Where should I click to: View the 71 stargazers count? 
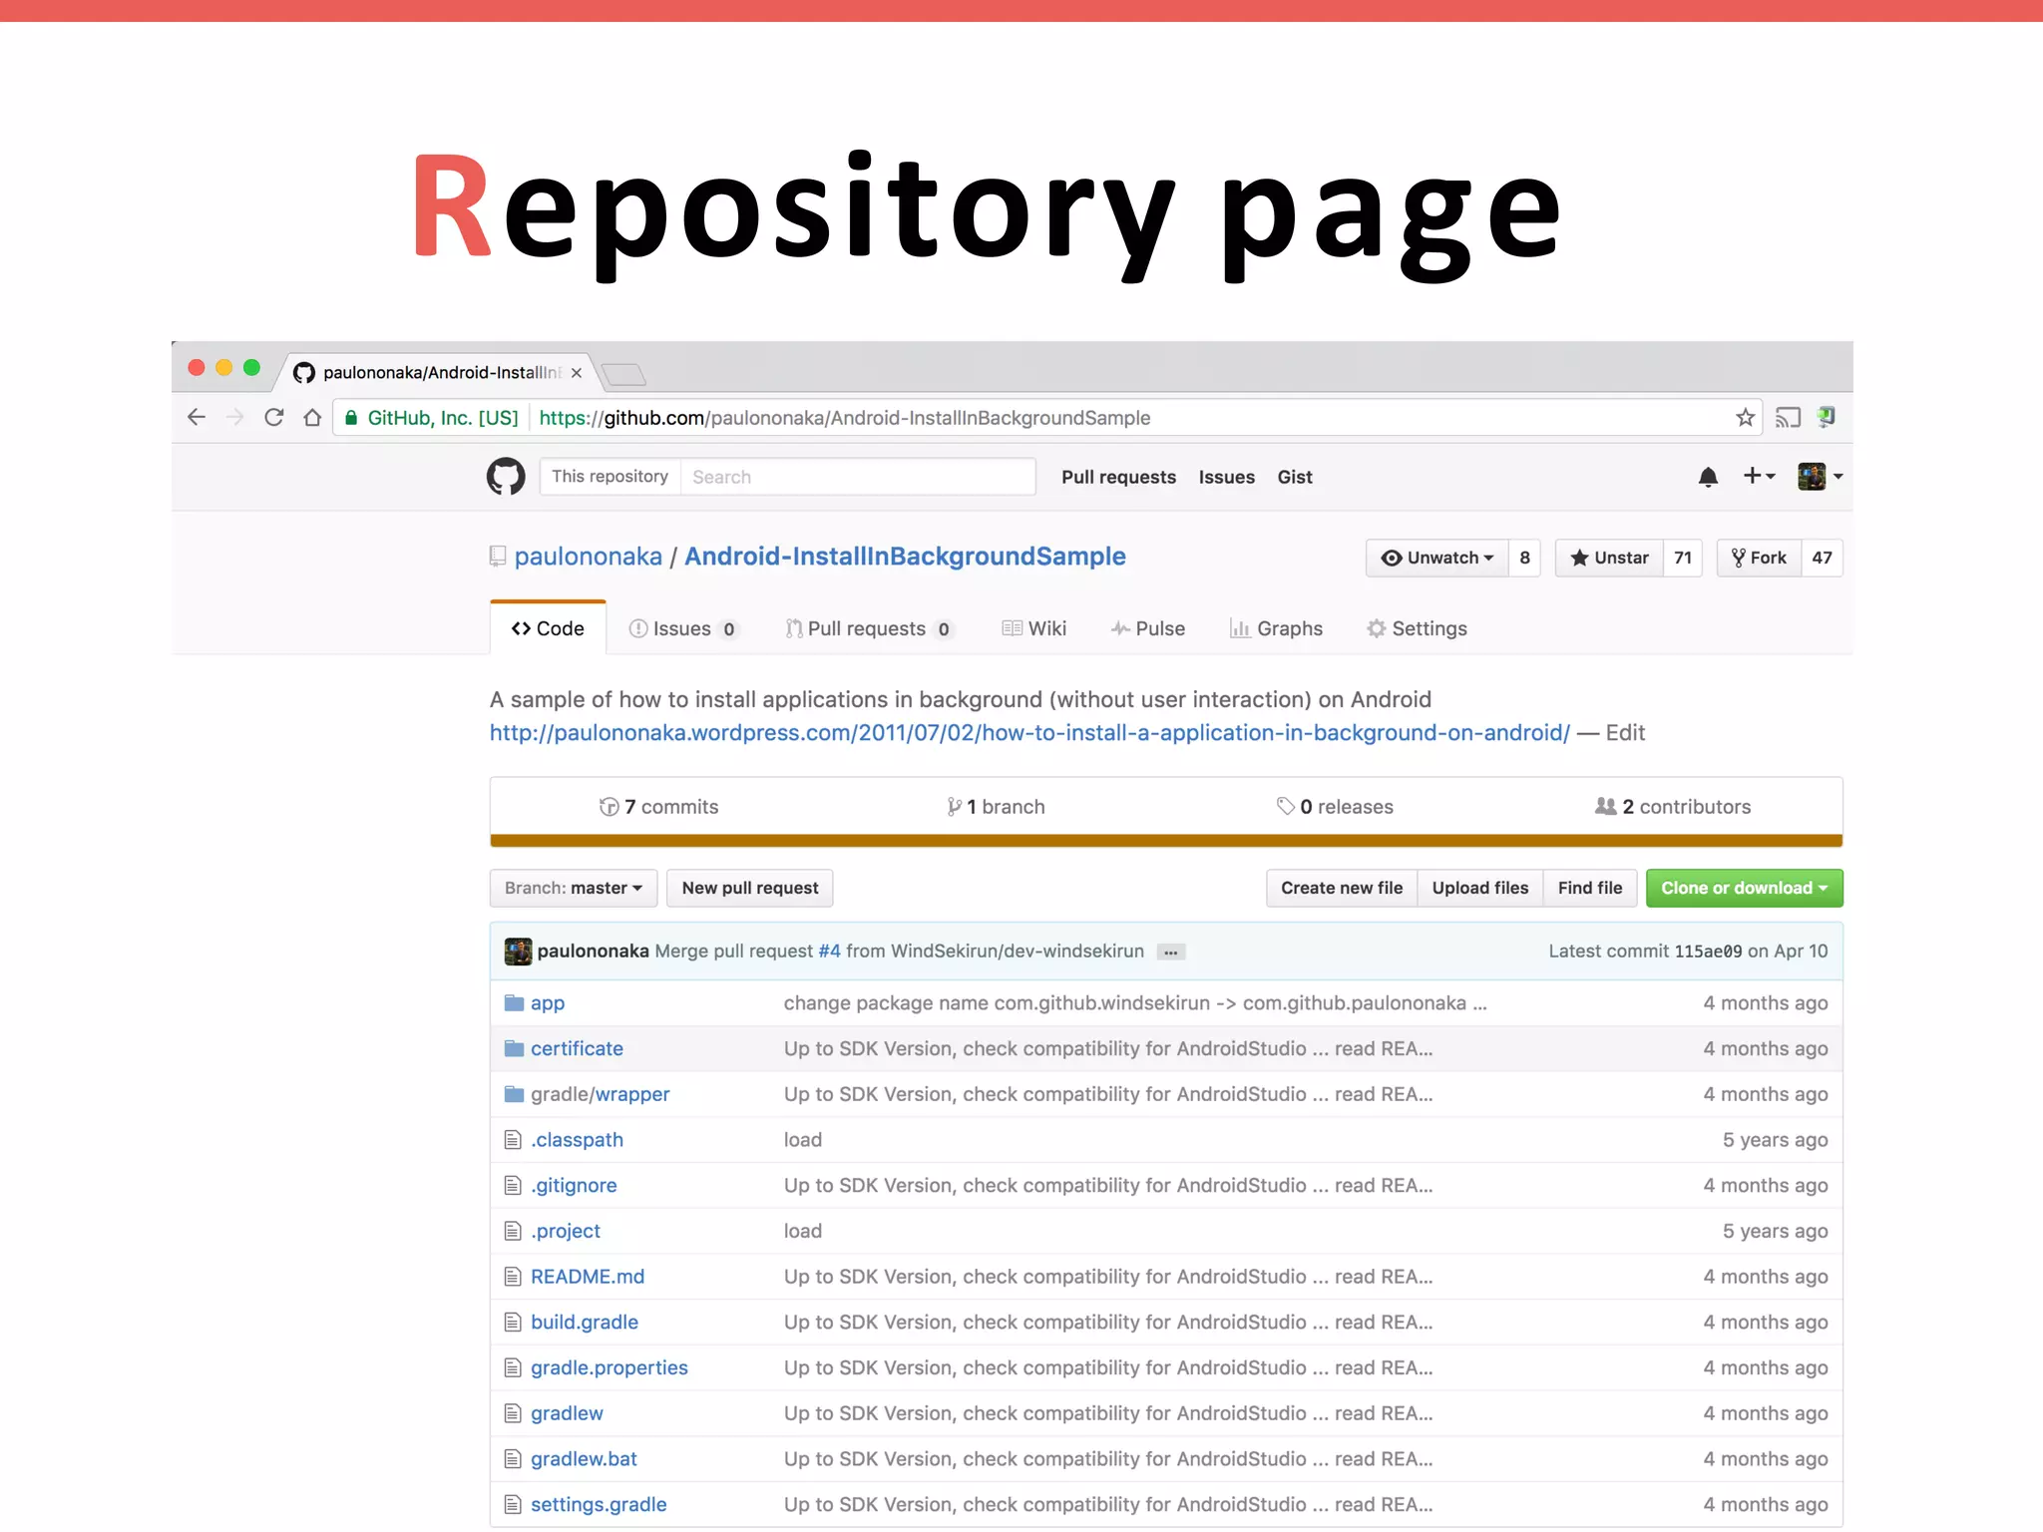[x=1683, y=558]
